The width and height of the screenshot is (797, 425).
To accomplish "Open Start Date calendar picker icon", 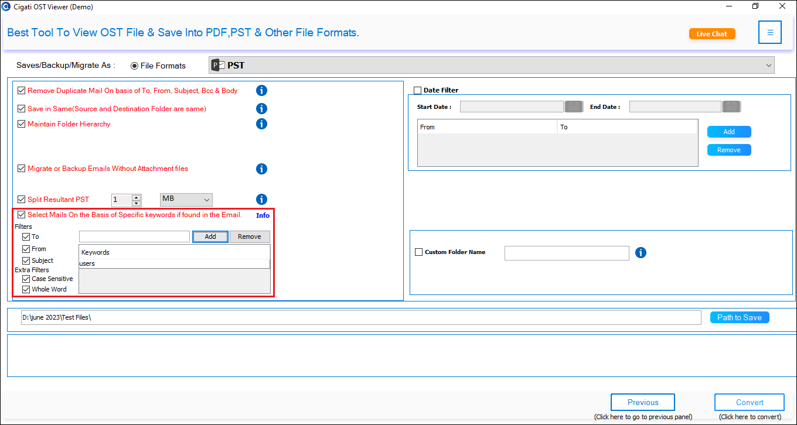I will pyautogui.click(x=573, y=107).
